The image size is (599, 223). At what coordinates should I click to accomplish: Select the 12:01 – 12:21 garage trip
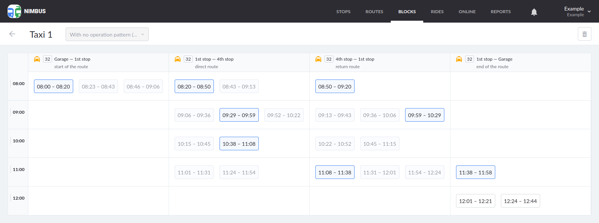(x=475, y=201)
